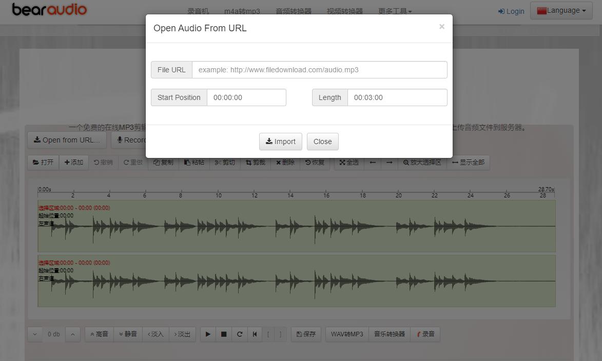The width and height of the screenshot is (602, 361).
Task: Click the 显示全部 show all button
Action: point(468,163)
